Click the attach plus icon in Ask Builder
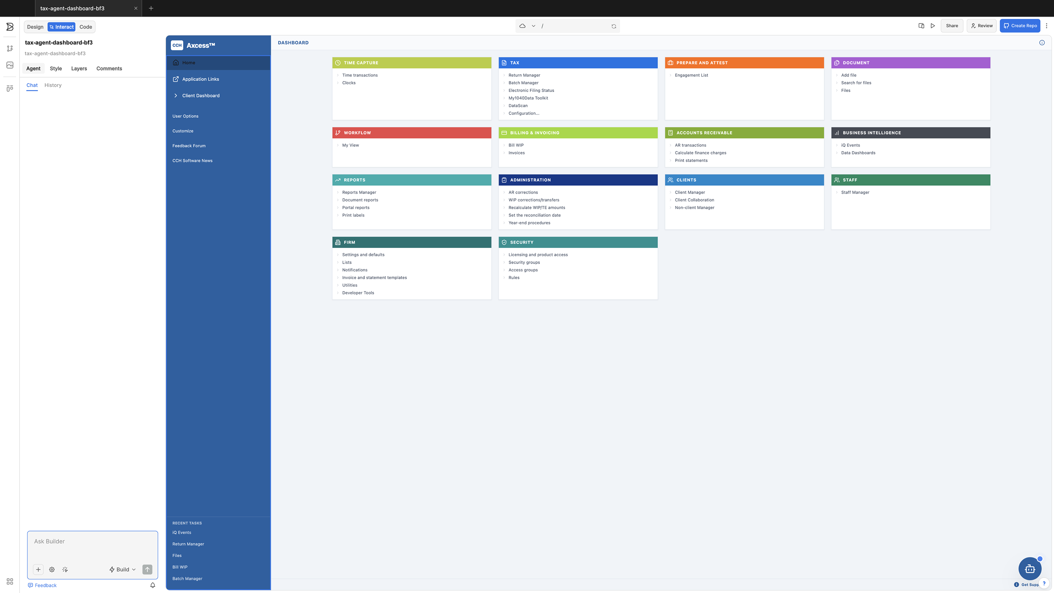The image size is (1054, 593). click(x=38, y=570)
